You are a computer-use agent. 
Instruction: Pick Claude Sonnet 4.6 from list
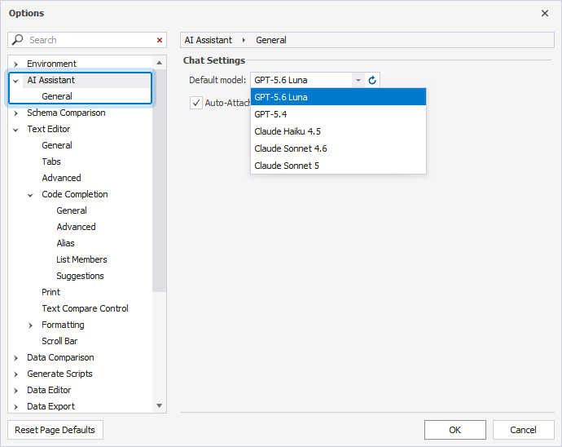[338, 148]
